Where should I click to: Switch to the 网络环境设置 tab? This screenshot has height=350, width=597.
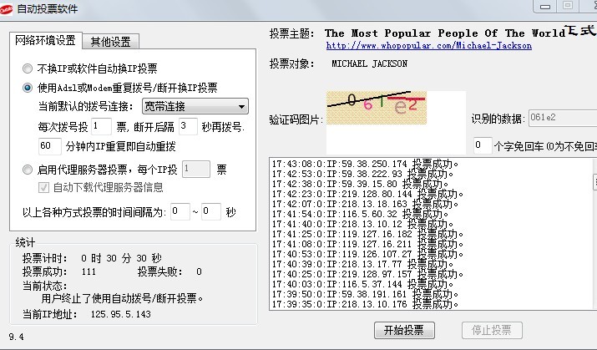48,41
